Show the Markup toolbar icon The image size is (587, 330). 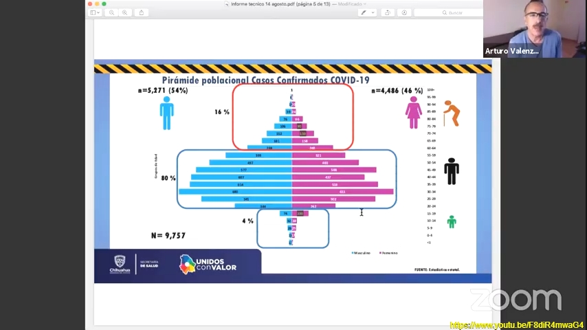tap(404, 12)
